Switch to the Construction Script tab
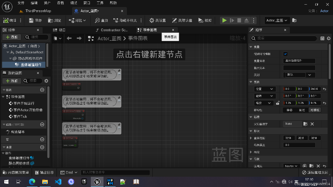This screenshot has width=333, height=187. click(x=112, y=30)
